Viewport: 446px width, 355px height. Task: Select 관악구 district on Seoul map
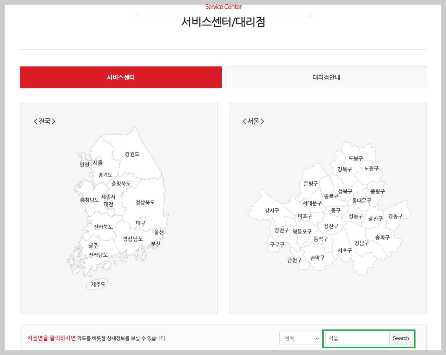pyautogui.click(x=317, y=258)
